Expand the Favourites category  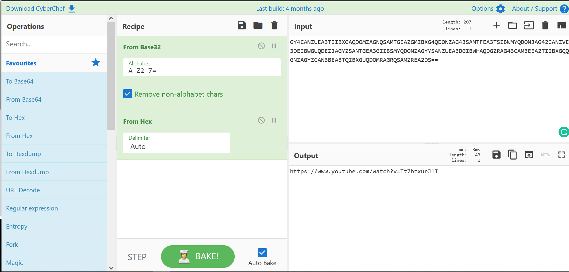coord(54,63)
